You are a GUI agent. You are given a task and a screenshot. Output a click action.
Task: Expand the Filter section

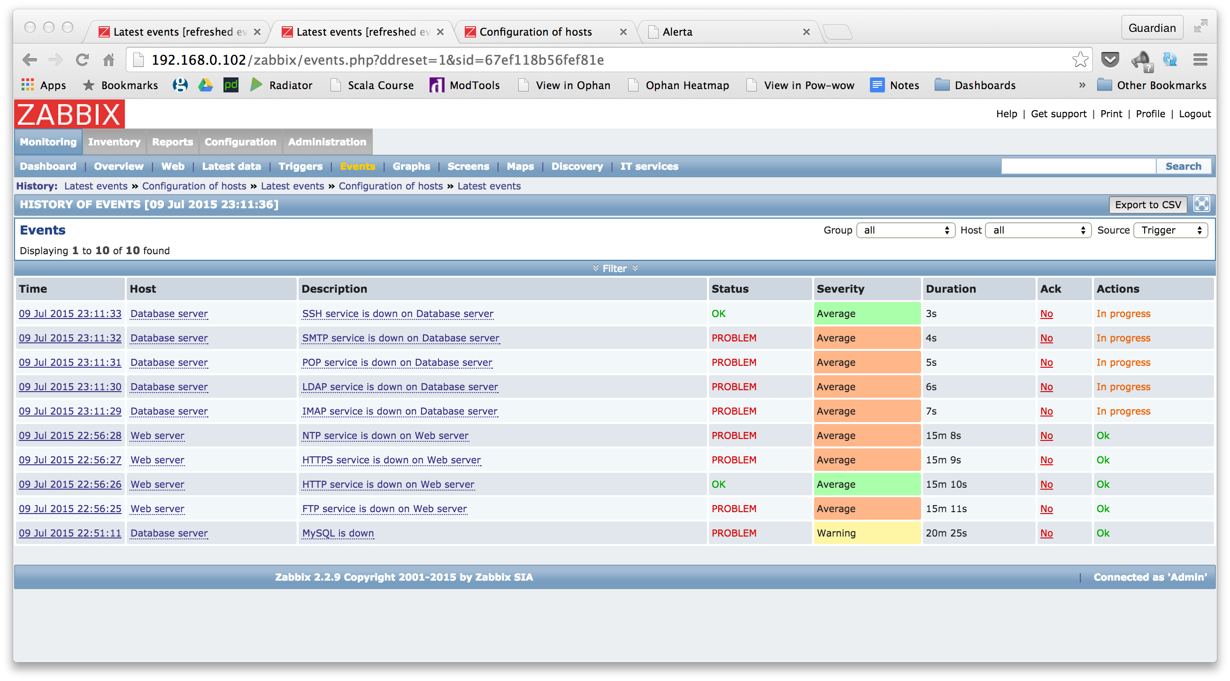pyautogui.click(x=614, y=268)
